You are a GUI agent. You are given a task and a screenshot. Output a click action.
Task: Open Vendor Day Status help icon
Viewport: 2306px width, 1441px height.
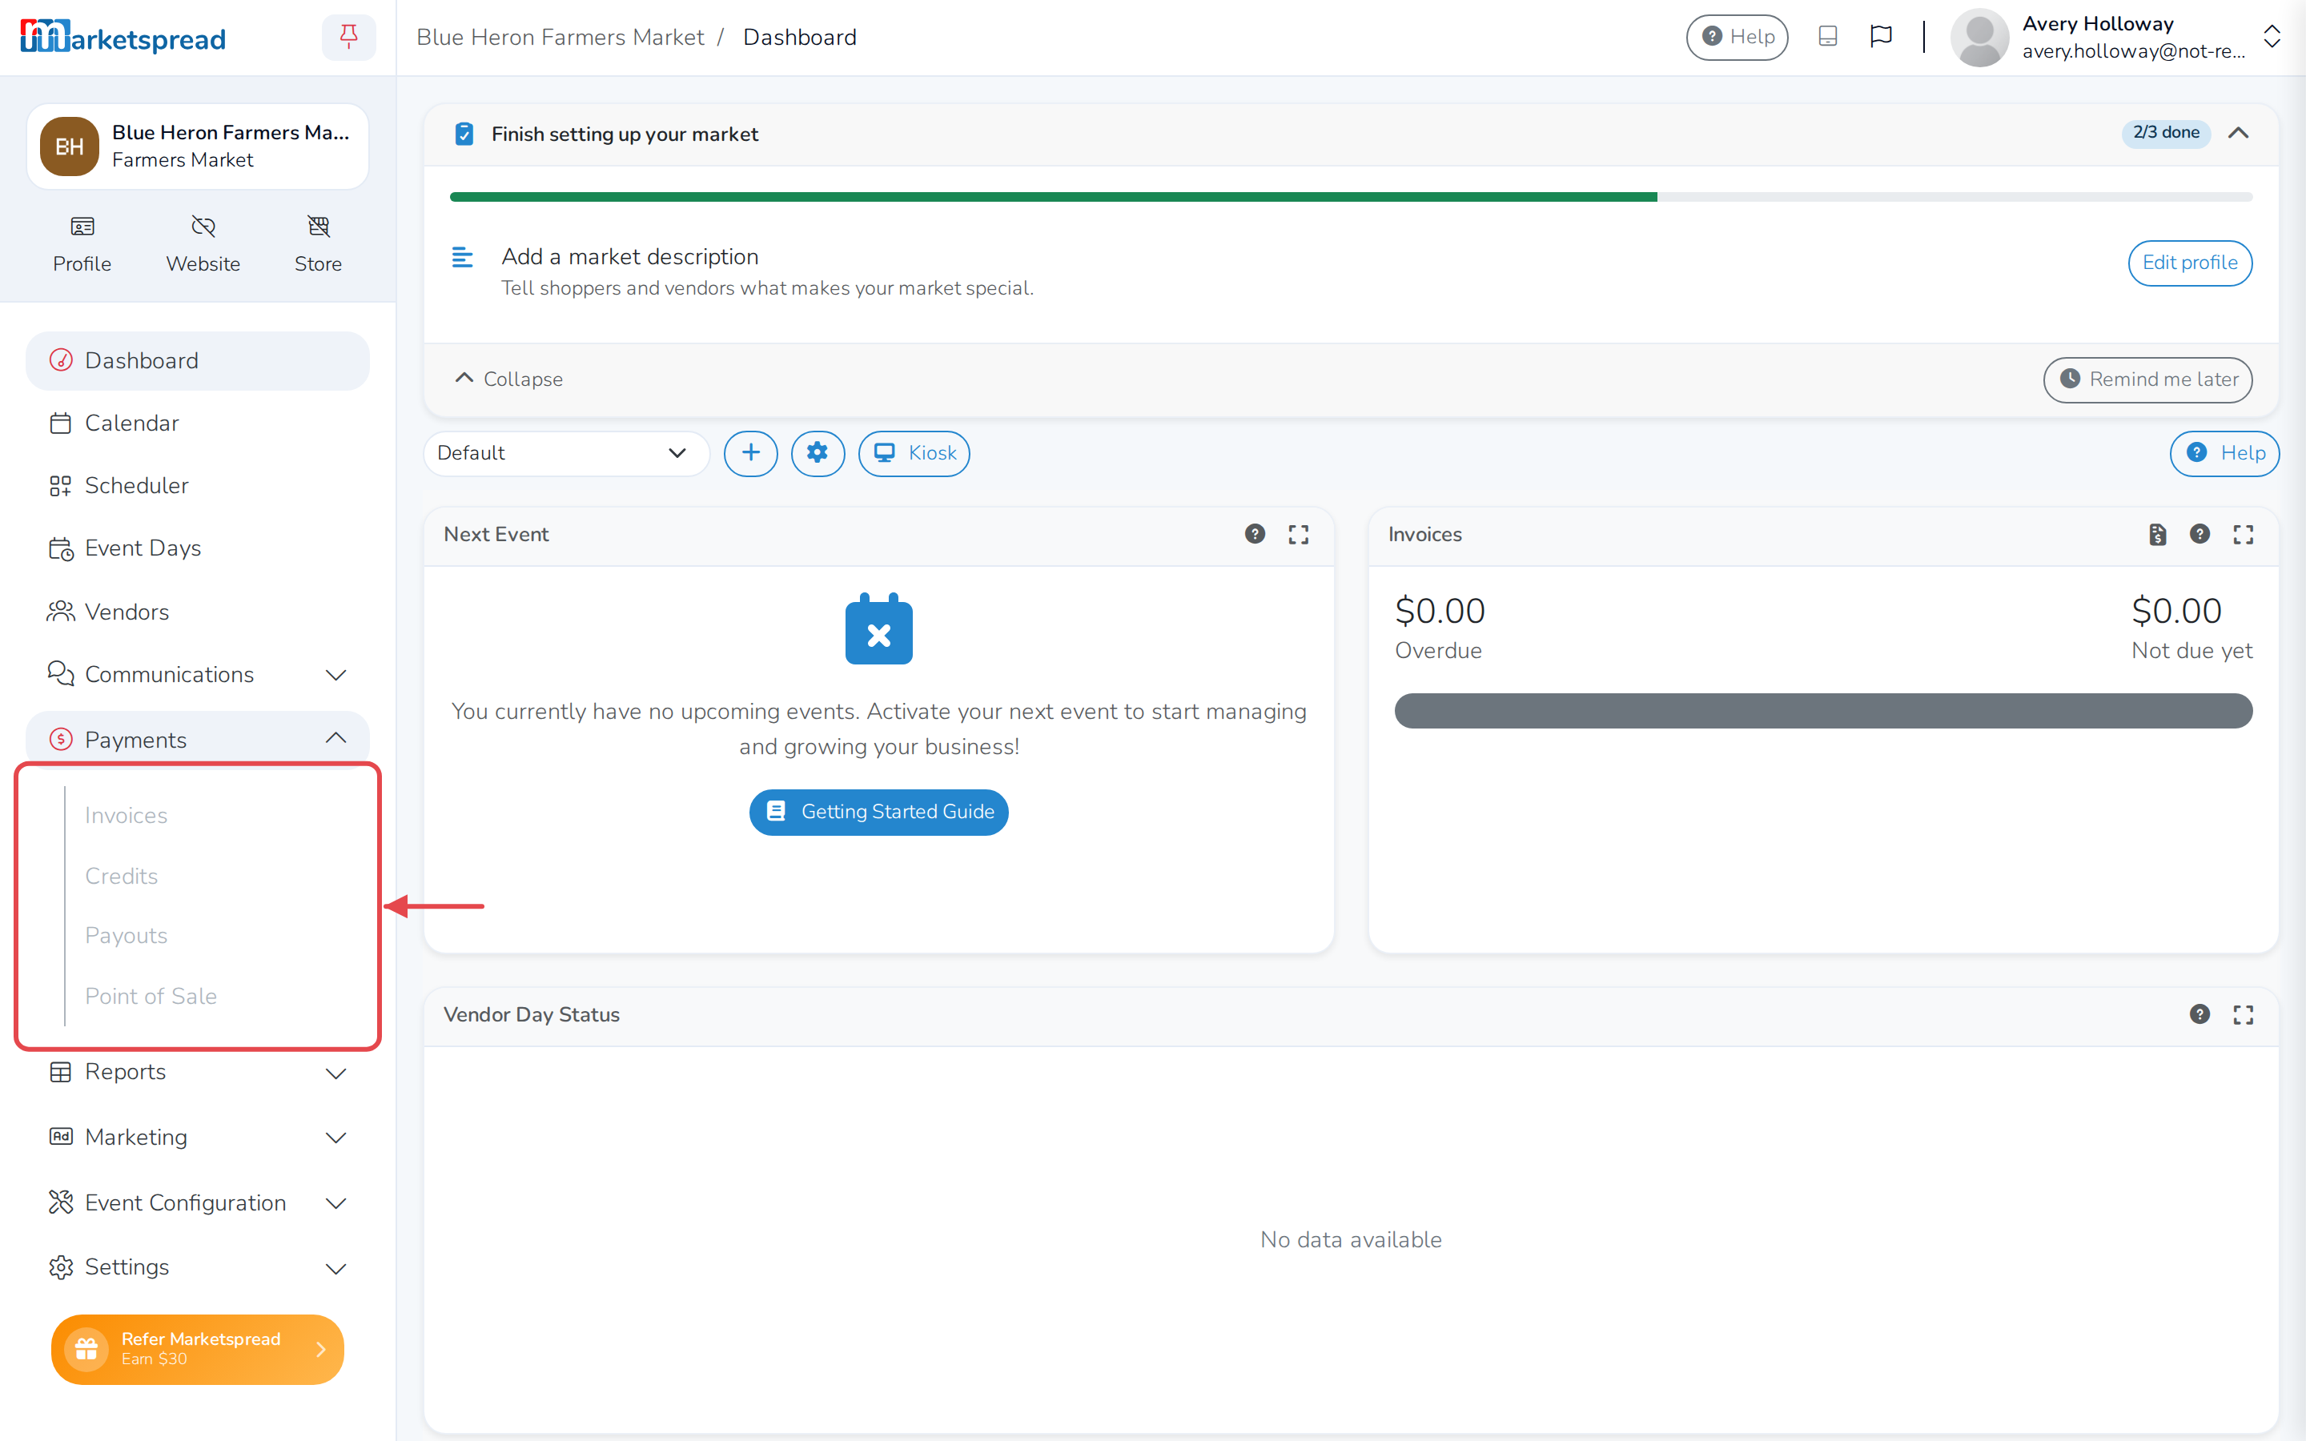[x=2200, y=1015]
